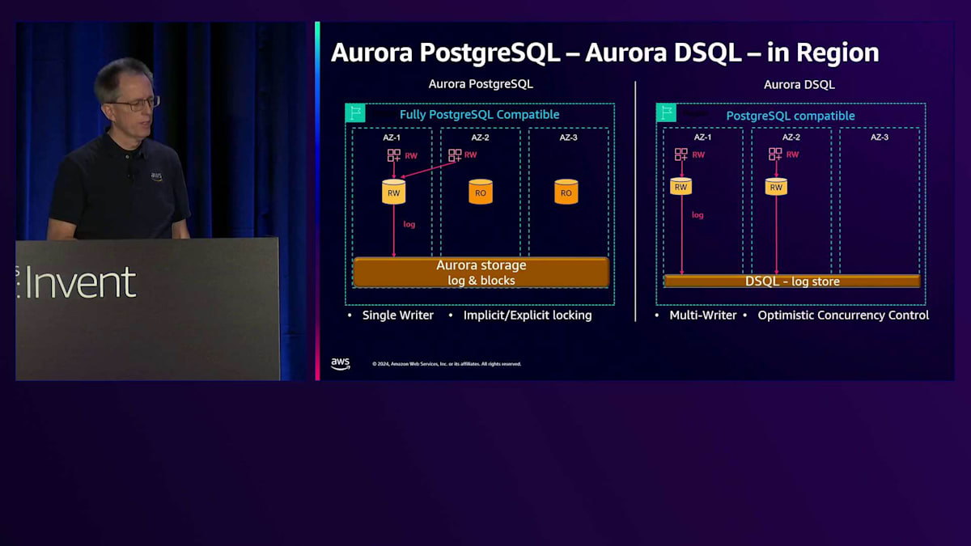Click the 'Aurora DSQL' column heading
The height and width of the screenshot is (546, 971).
click(x=799, y=84)
